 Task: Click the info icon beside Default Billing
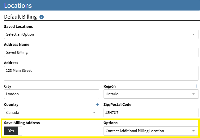tap(42, 17)
